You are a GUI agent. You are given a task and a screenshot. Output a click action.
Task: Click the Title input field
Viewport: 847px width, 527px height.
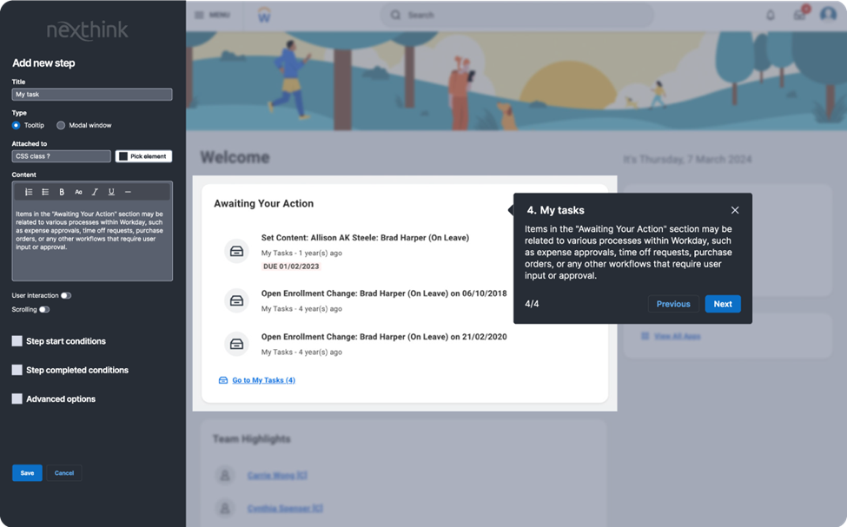[92, 94]
